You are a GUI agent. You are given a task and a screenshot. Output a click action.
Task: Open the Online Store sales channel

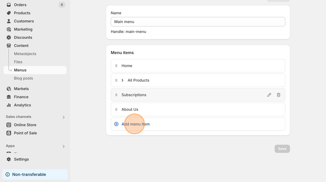point(25,125)
